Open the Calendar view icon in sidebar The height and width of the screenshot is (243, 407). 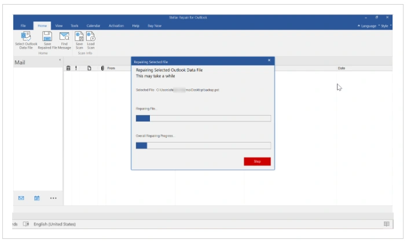(x=37, y=198)
